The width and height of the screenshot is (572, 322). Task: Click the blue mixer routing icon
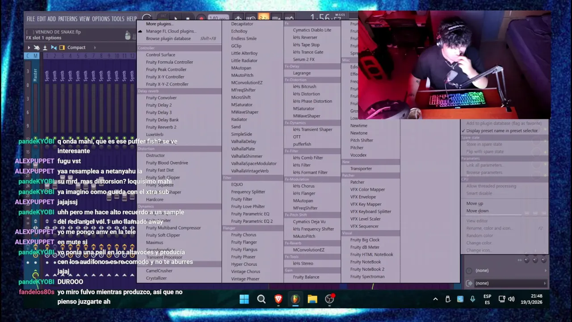[54, 47]
